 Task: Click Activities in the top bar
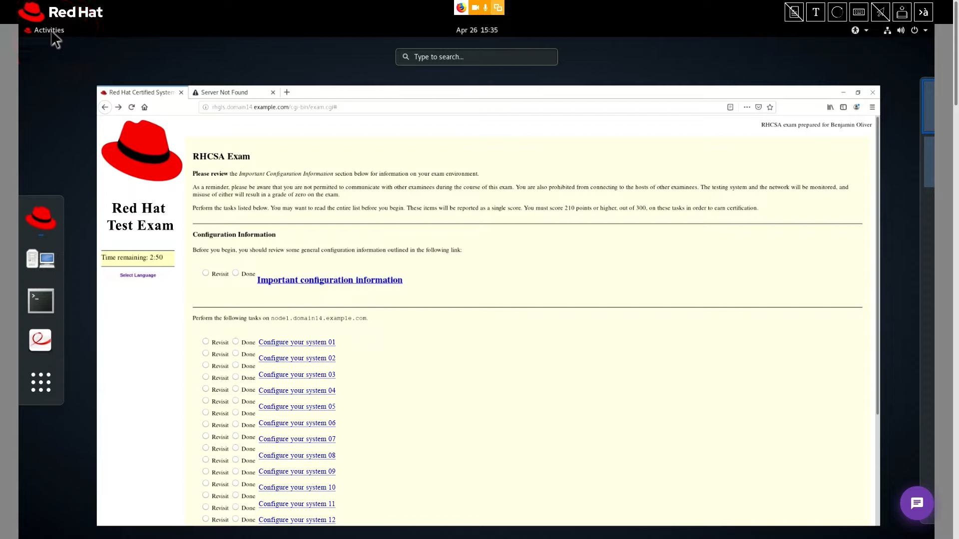click(48, 30)
